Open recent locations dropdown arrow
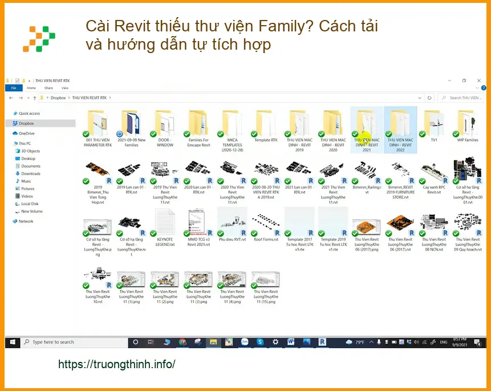Image resolution: width=491 pixels, height=391 pixels. 28,98
